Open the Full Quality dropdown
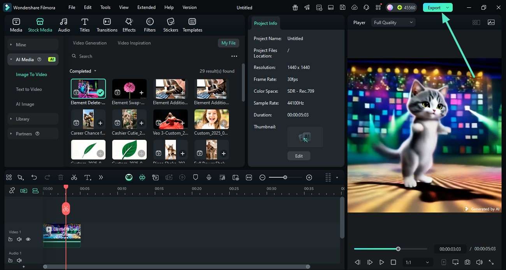506x270 pixels. [x=393, y=23]
